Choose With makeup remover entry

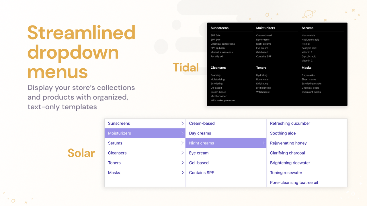223,100
